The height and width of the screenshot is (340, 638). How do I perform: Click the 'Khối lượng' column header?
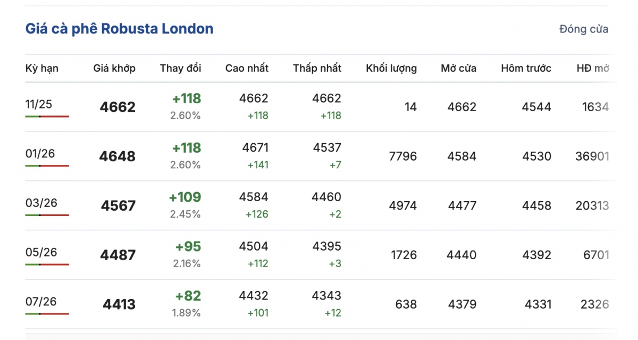pos(391,68)
